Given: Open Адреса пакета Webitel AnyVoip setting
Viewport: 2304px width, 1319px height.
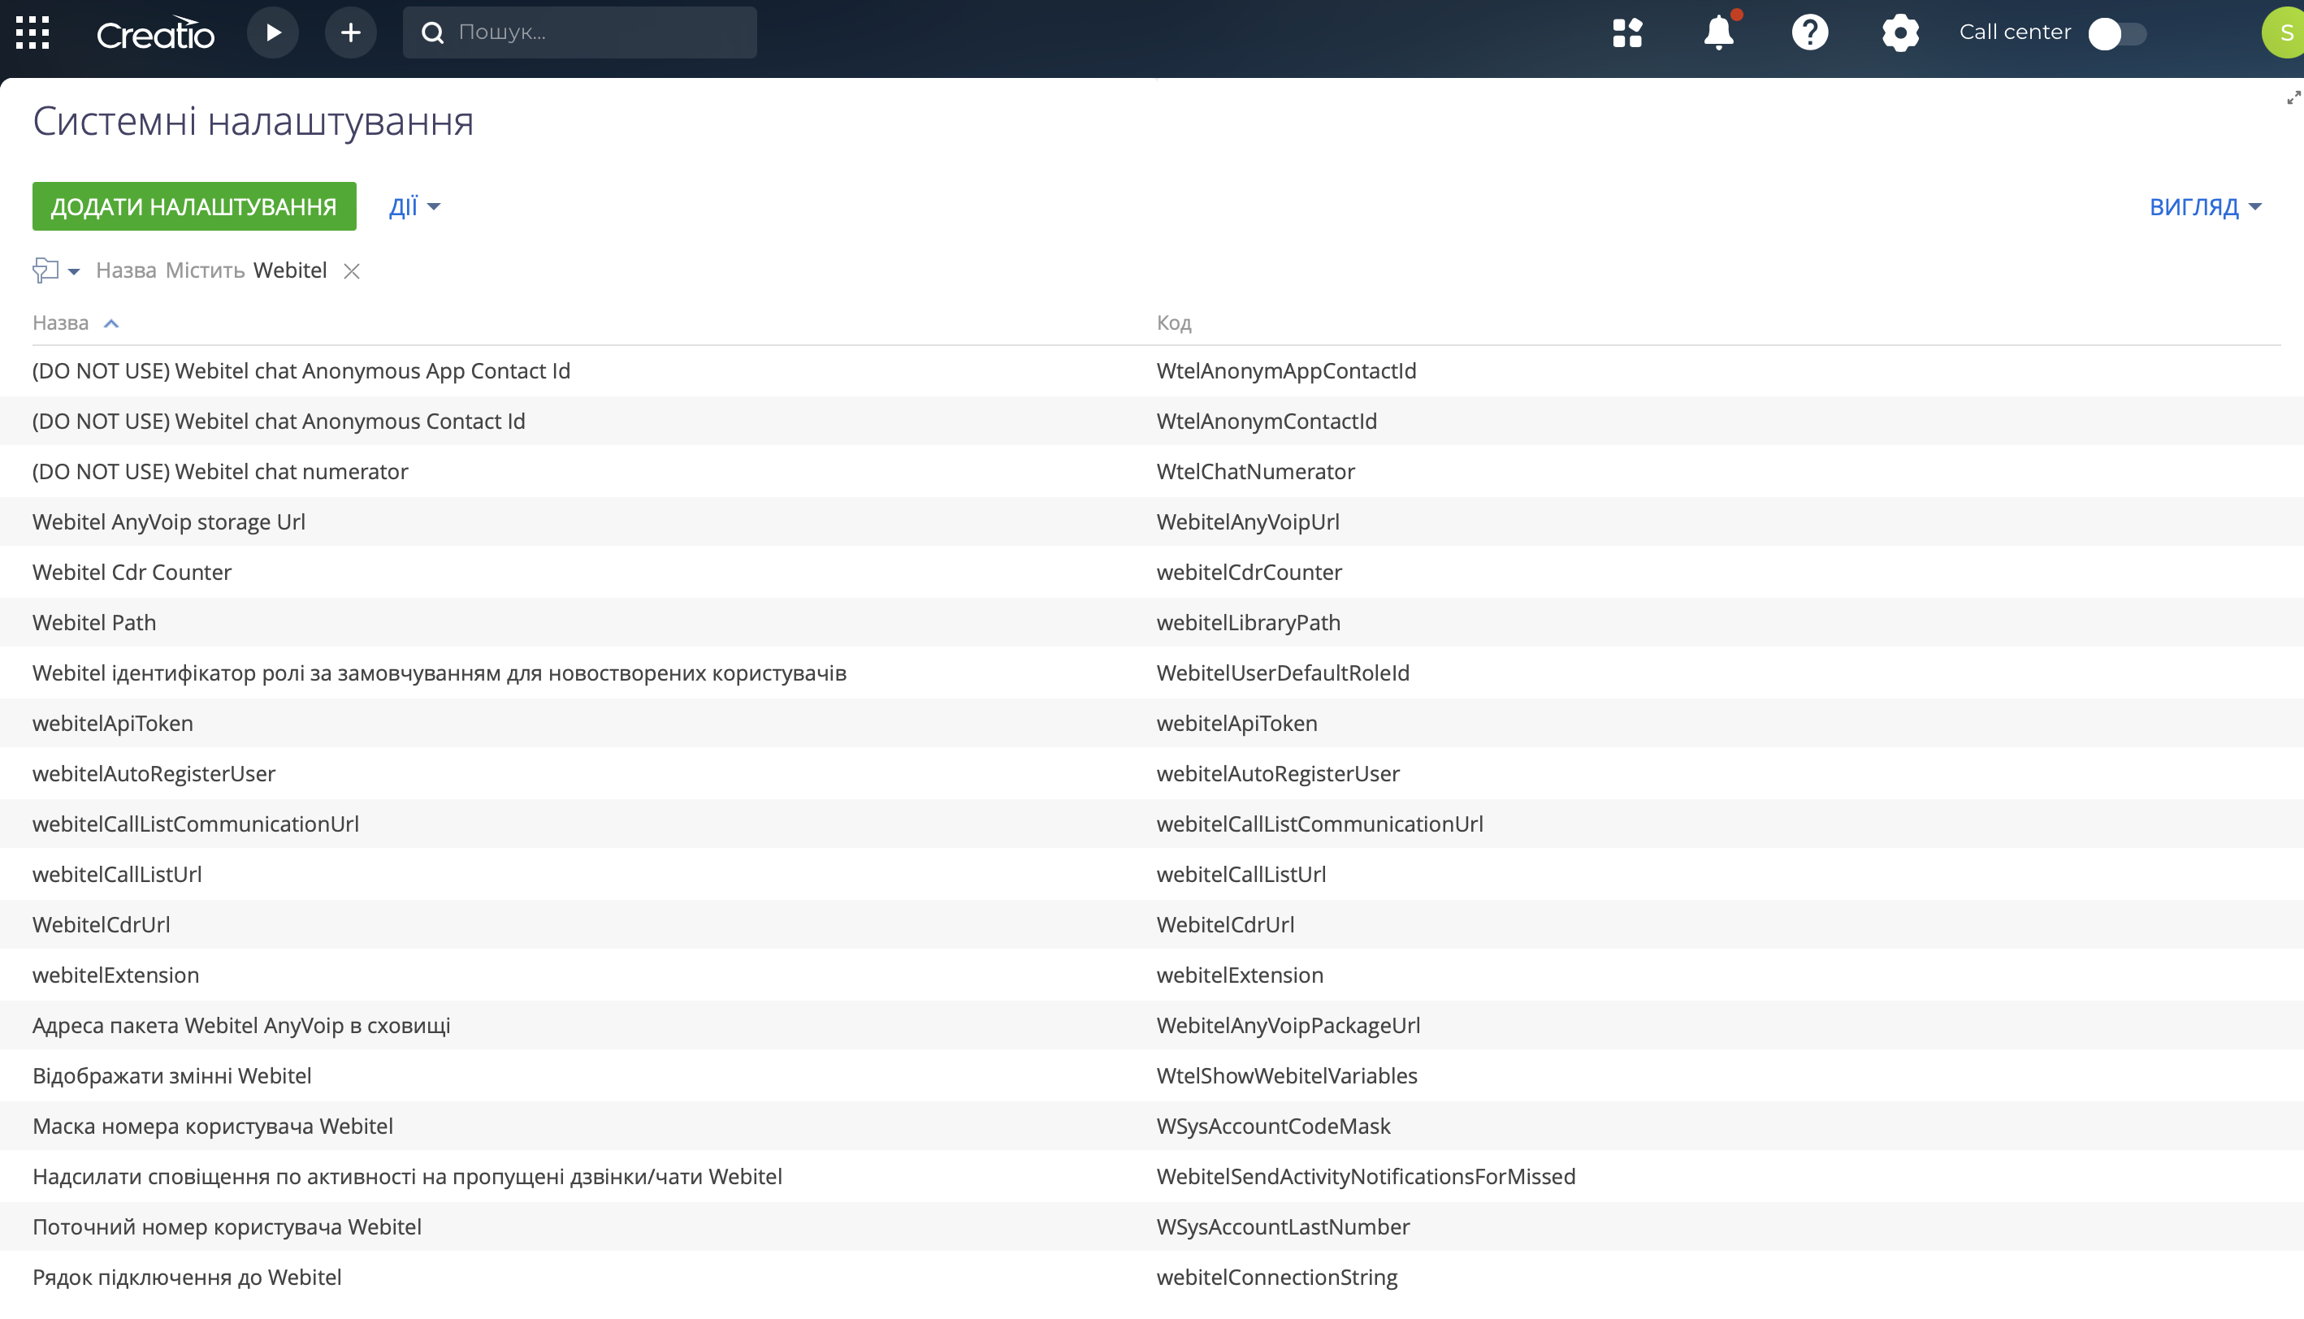Looking at the screenshot, I should tap(241, 1025).
